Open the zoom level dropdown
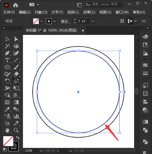This screenshot has width=152, height=154. (41, 151)
